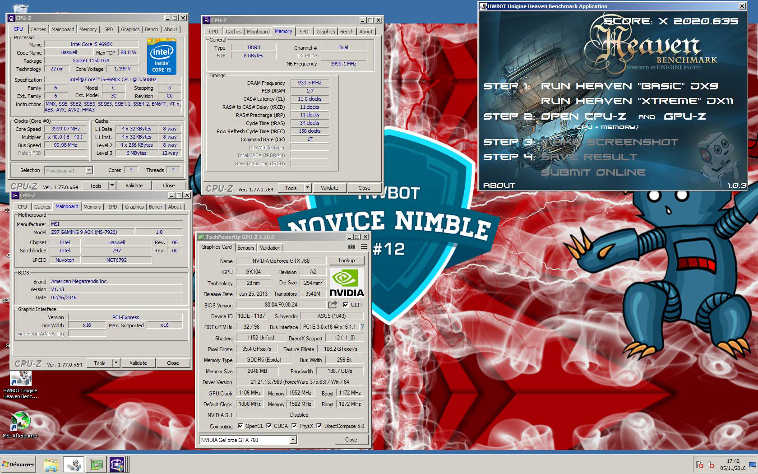Click the Multiplier value x 40.0
The image size is (758, 474).
pyautogui.click(x=66, y=137)
